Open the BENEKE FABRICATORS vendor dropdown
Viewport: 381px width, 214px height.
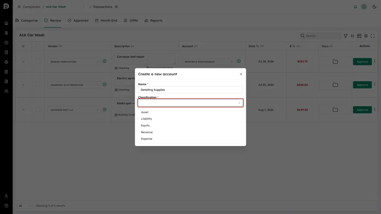point(74,62)
